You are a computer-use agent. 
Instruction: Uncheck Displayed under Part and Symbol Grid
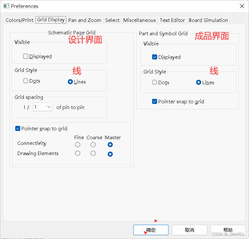point(155,57)
